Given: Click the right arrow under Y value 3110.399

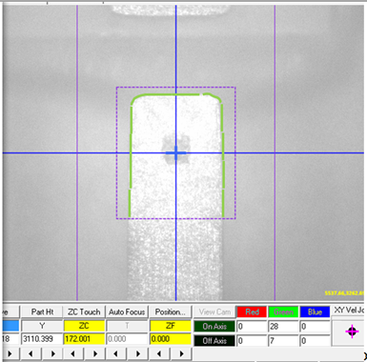Looking at the screenshot, I should click(x=53, y=353).
